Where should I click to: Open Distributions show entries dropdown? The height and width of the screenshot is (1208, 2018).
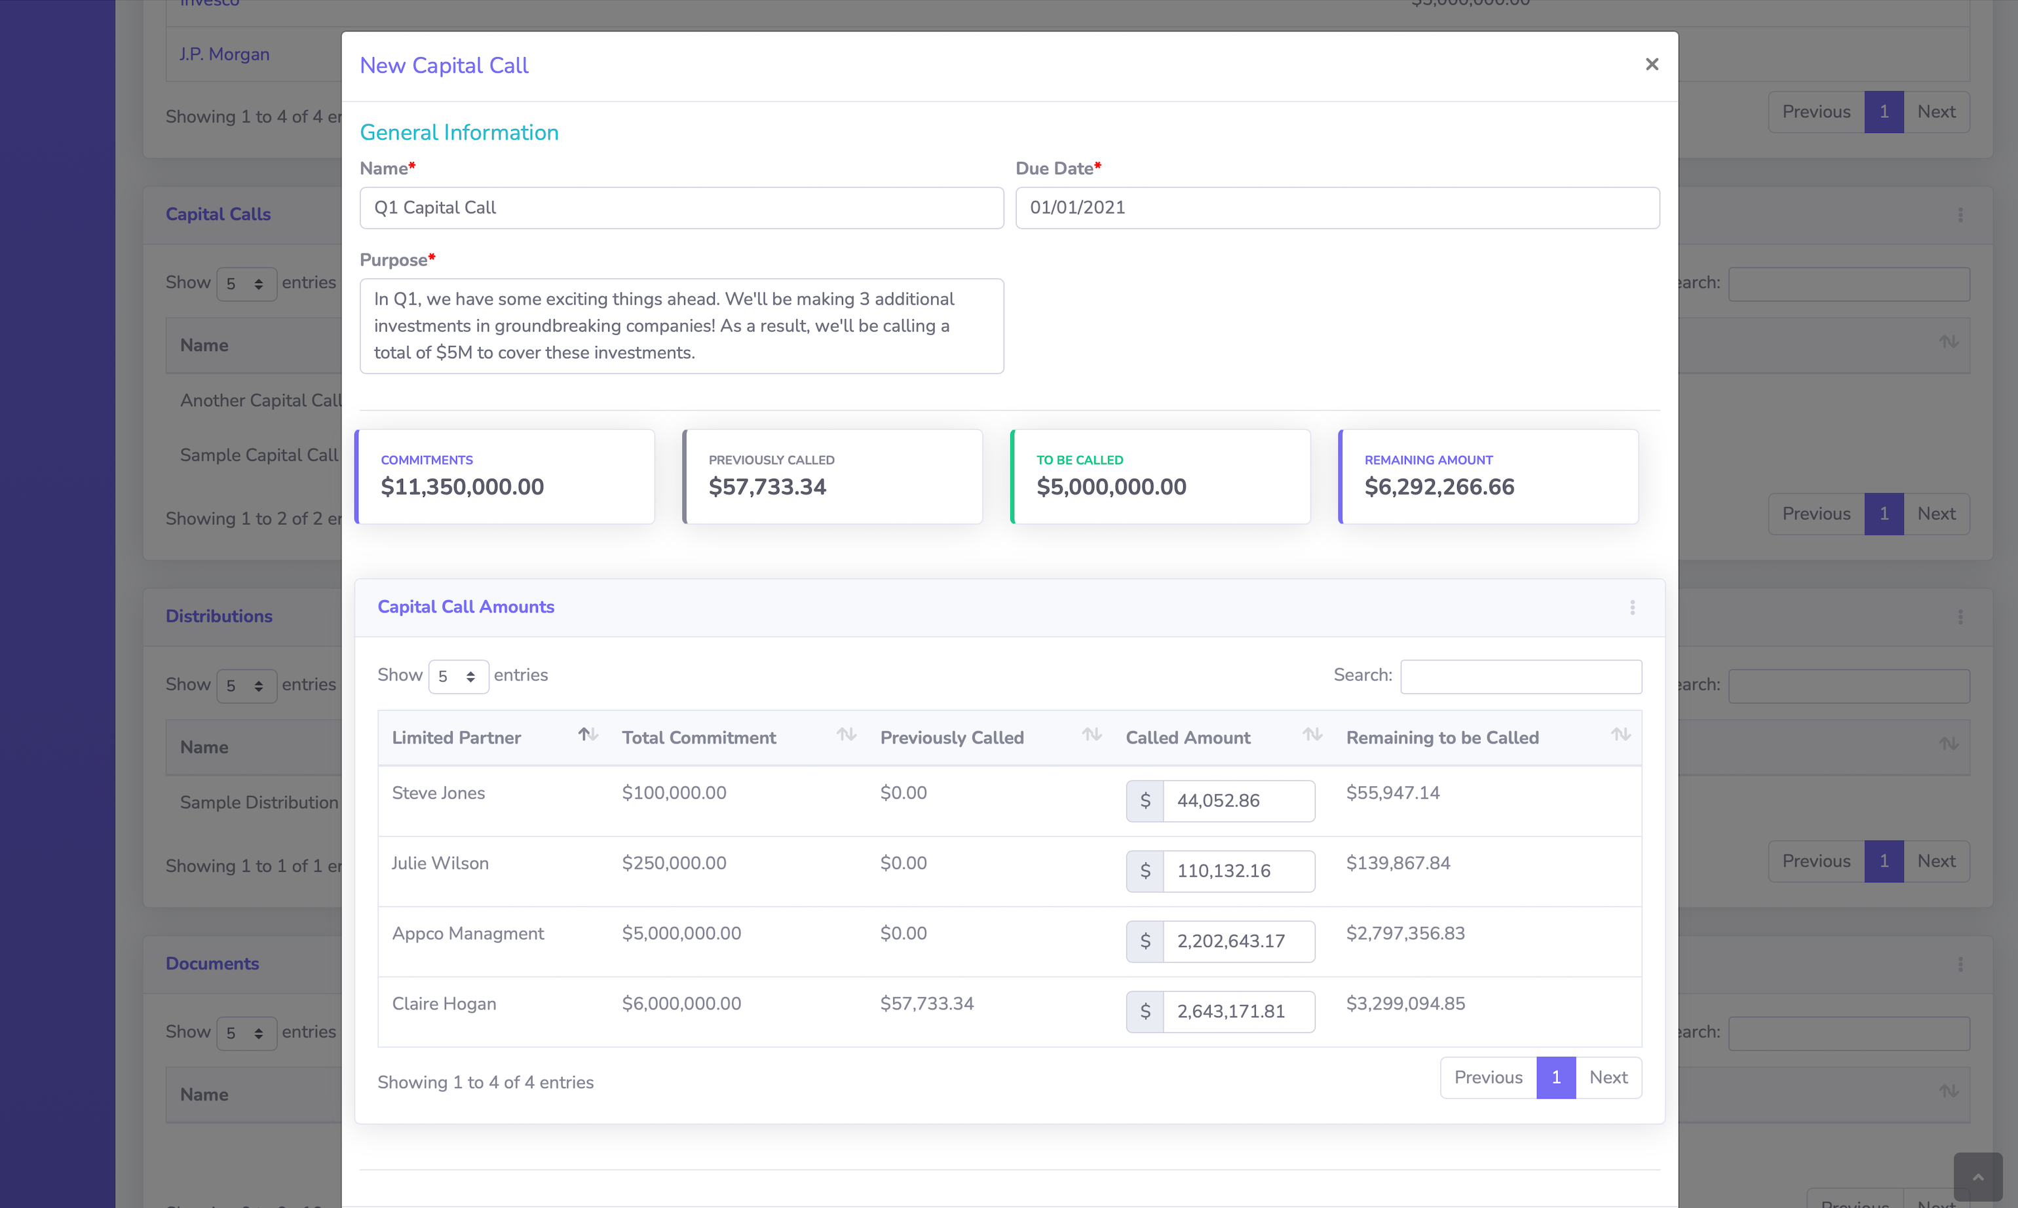[x=246, y=687]
